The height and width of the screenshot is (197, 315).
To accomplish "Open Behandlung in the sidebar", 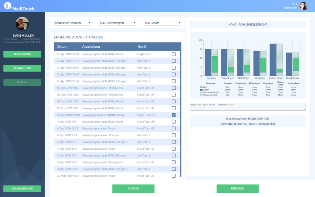I will coord(22,54).
